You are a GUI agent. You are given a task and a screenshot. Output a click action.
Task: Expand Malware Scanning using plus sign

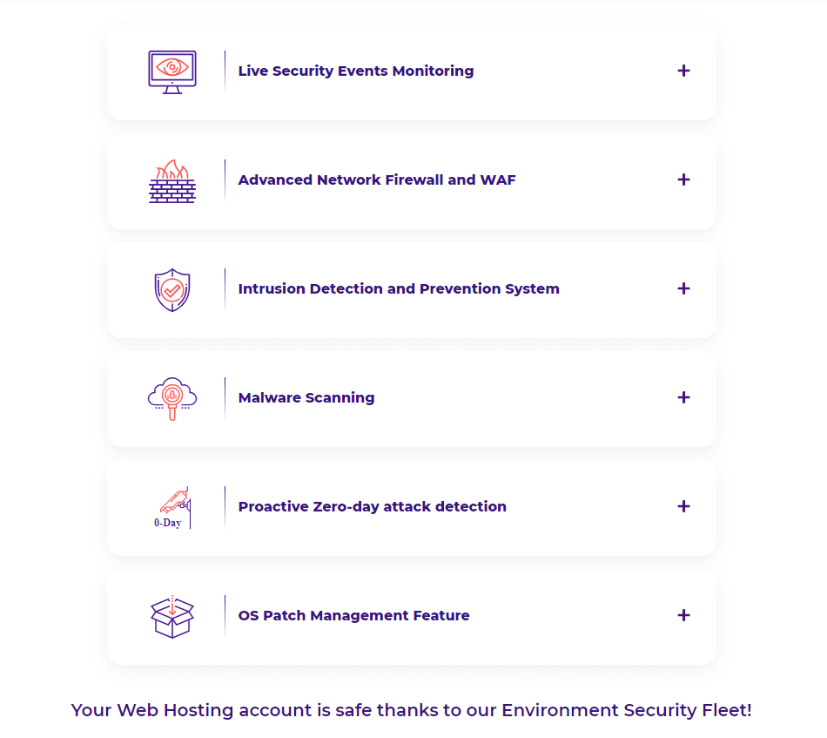tap(683, 397)
